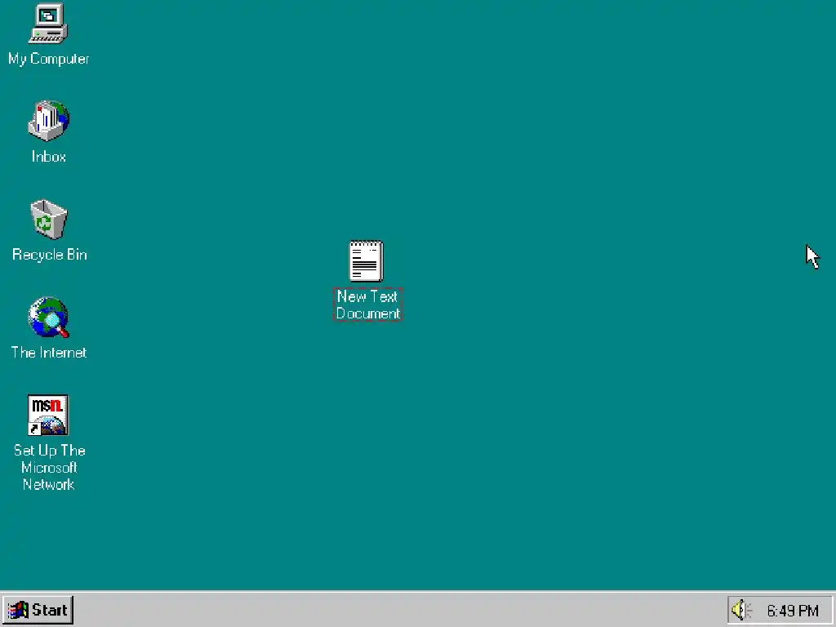Click the "Recycle Bin" label text
Screen dimensions: 836x627
49,255
